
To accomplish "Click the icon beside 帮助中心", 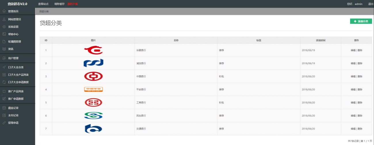I will pyautogui.click(x=4, y=34).
